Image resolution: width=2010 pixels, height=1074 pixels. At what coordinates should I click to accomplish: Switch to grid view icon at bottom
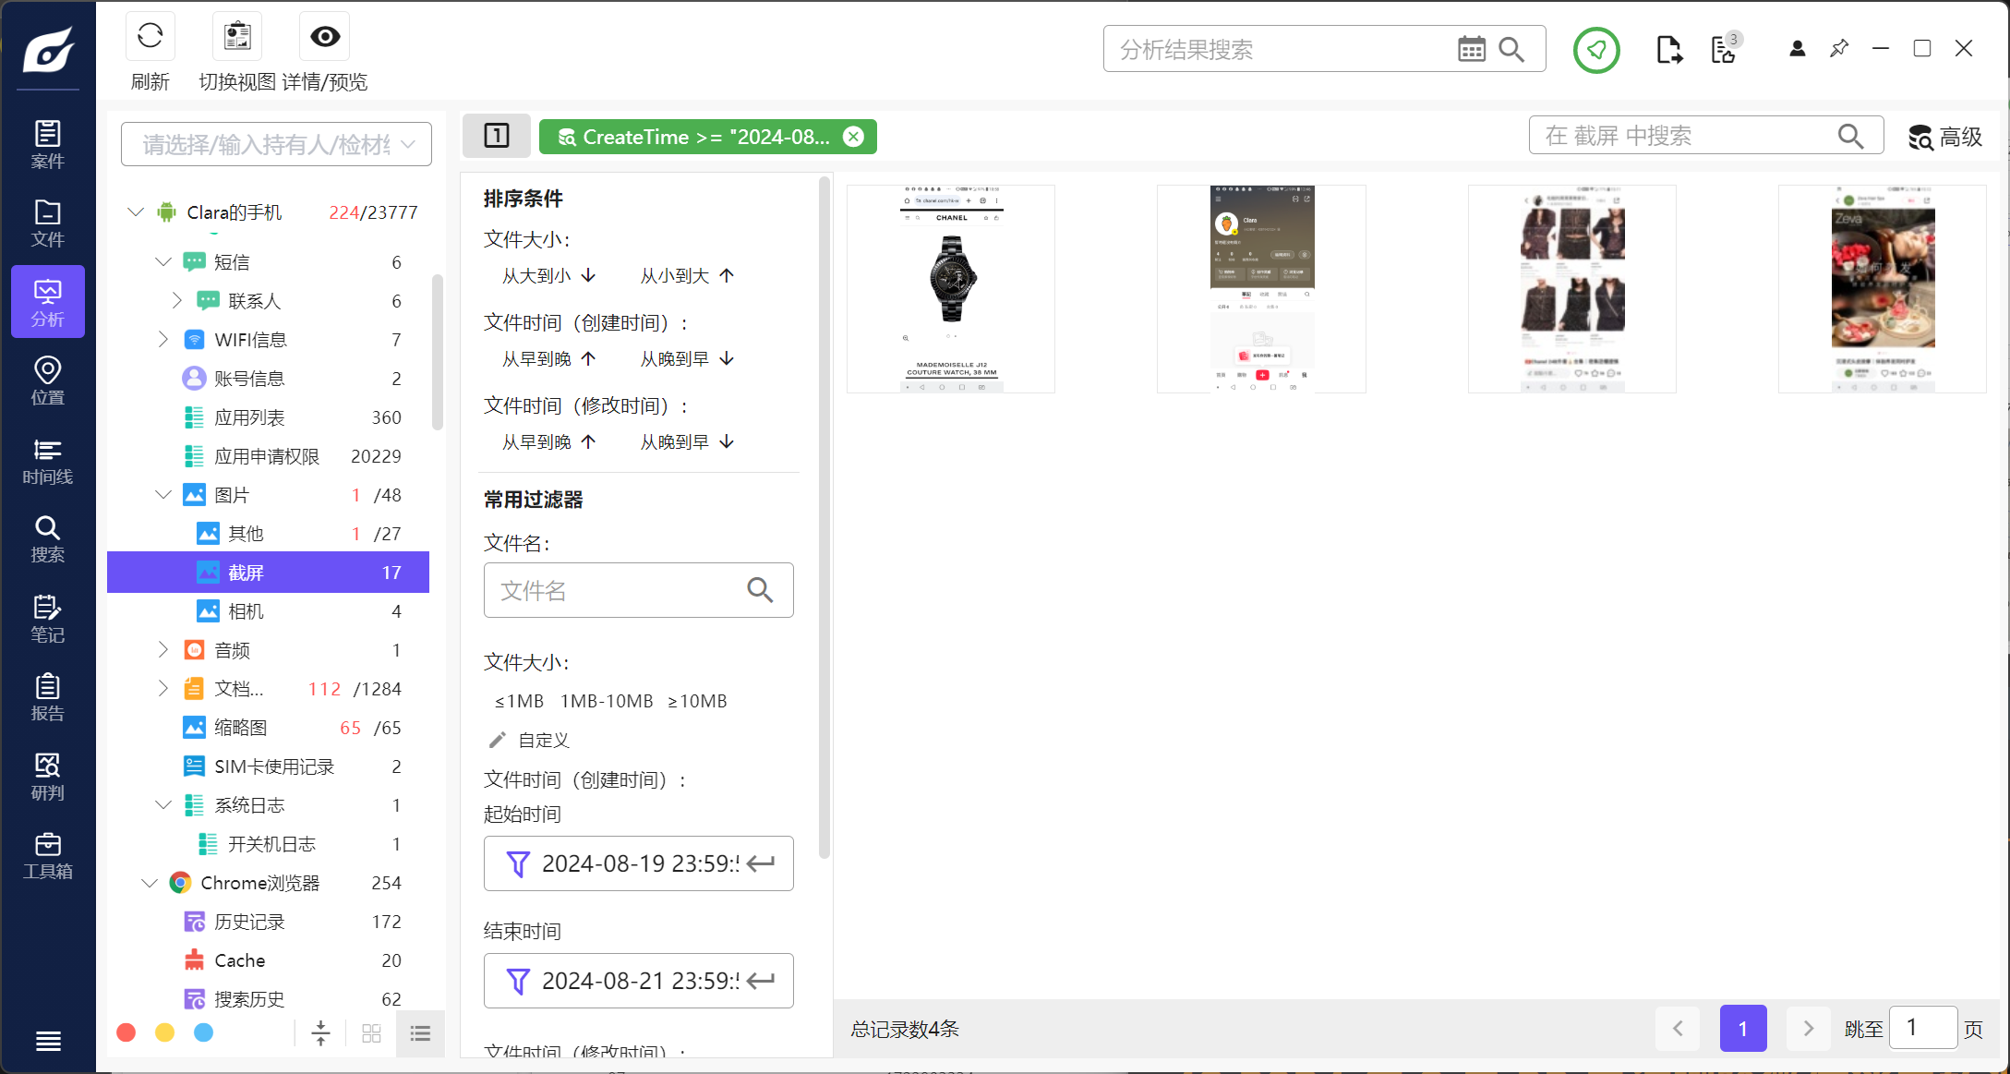(x=371, y=1033)
